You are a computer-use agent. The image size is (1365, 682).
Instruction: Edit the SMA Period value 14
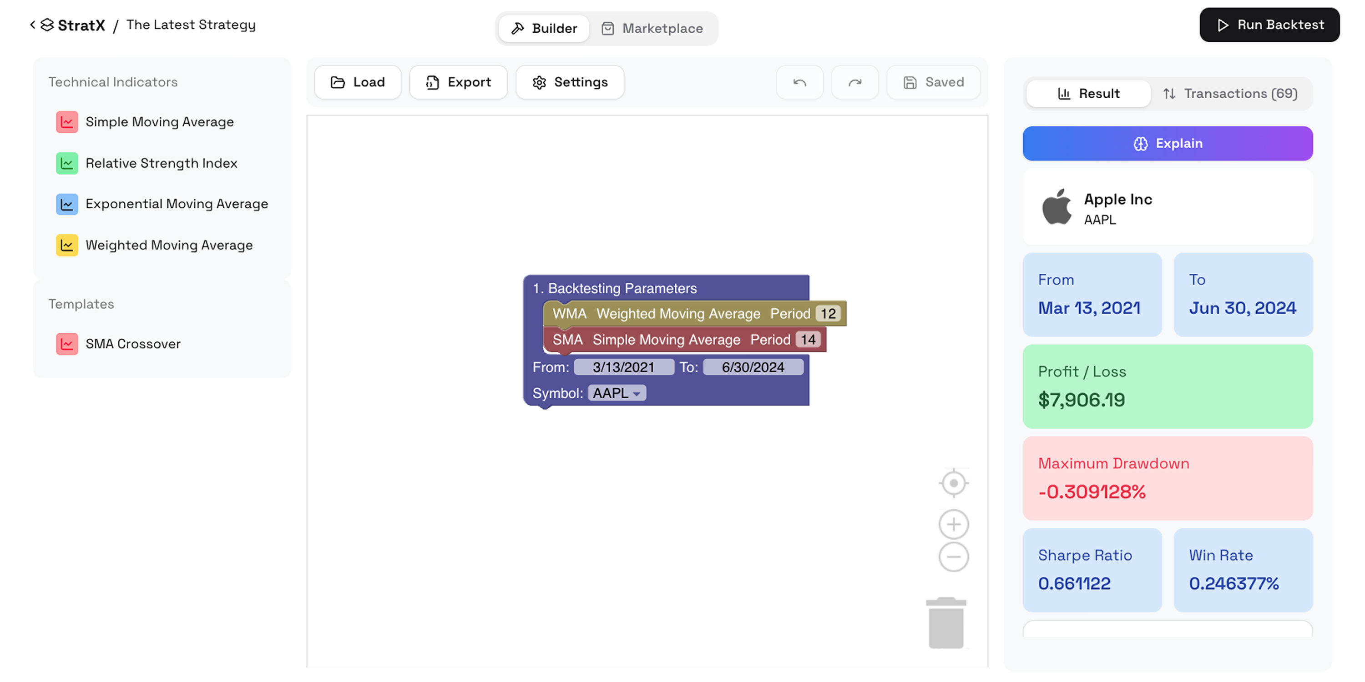(x=808, y=340)
